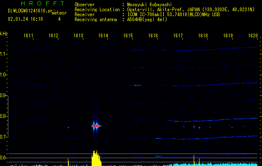Click the 0.9 kHz axis label
This screenshot has height=166, width=262.
click(4, 95)
